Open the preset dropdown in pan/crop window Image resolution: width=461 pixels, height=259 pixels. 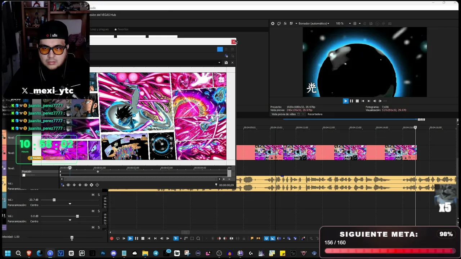(x=219, y=63)
